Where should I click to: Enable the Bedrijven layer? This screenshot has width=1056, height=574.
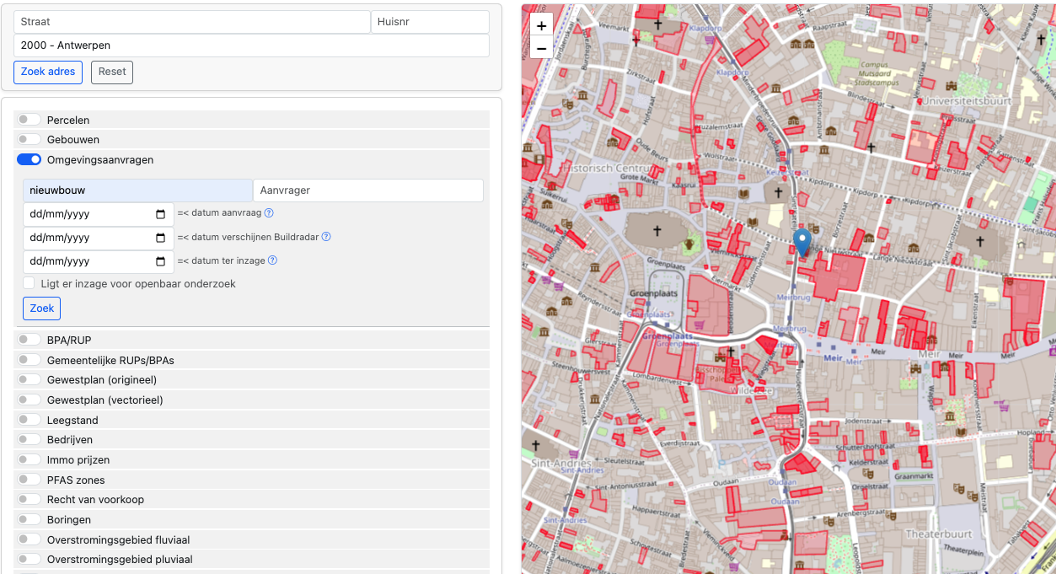point(29,439)
